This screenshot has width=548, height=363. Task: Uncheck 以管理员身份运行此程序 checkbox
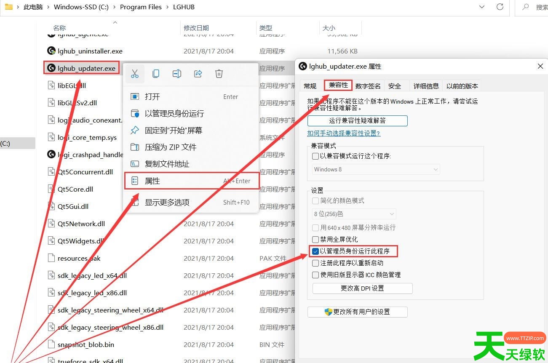(315, 251)
